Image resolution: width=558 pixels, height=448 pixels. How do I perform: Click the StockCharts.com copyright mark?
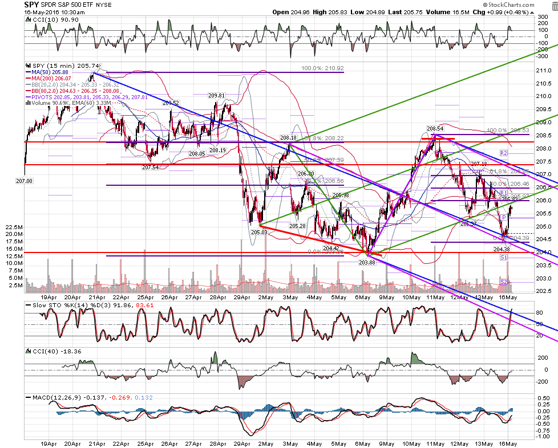click(508, 5)
